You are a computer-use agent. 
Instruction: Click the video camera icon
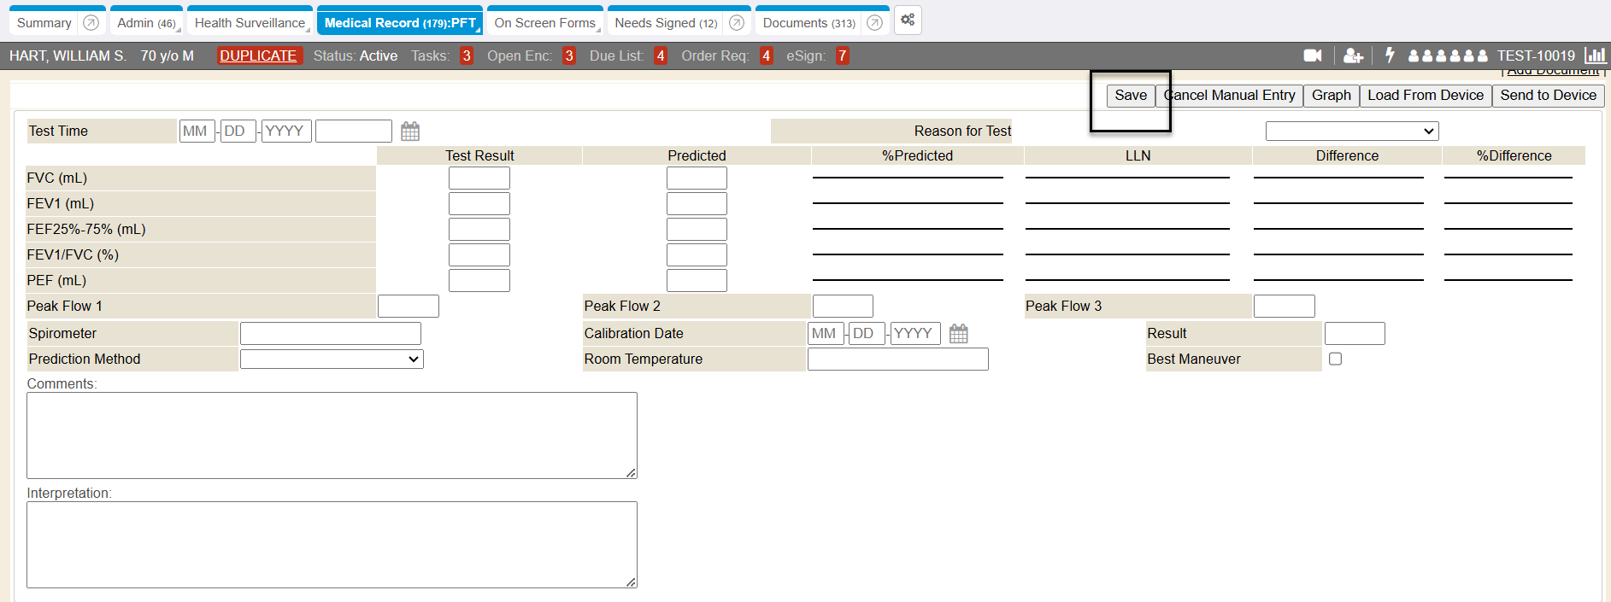(x=1312, y=56)
